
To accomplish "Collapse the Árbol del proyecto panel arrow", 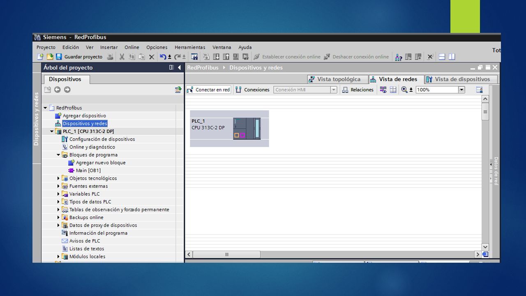I will point(179,67).
